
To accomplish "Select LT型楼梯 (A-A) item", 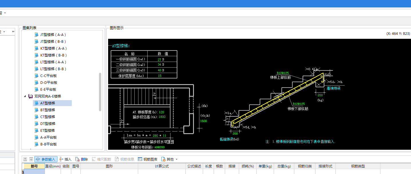I will click(53, 62).
